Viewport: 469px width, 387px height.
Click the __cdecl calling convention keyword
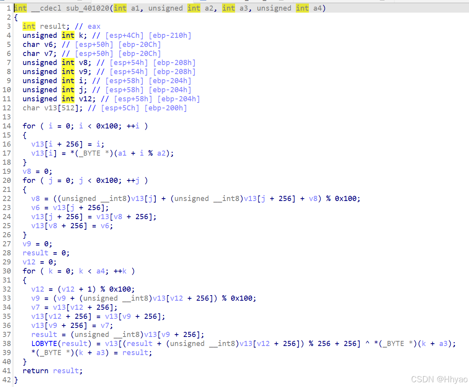(46, 8)
